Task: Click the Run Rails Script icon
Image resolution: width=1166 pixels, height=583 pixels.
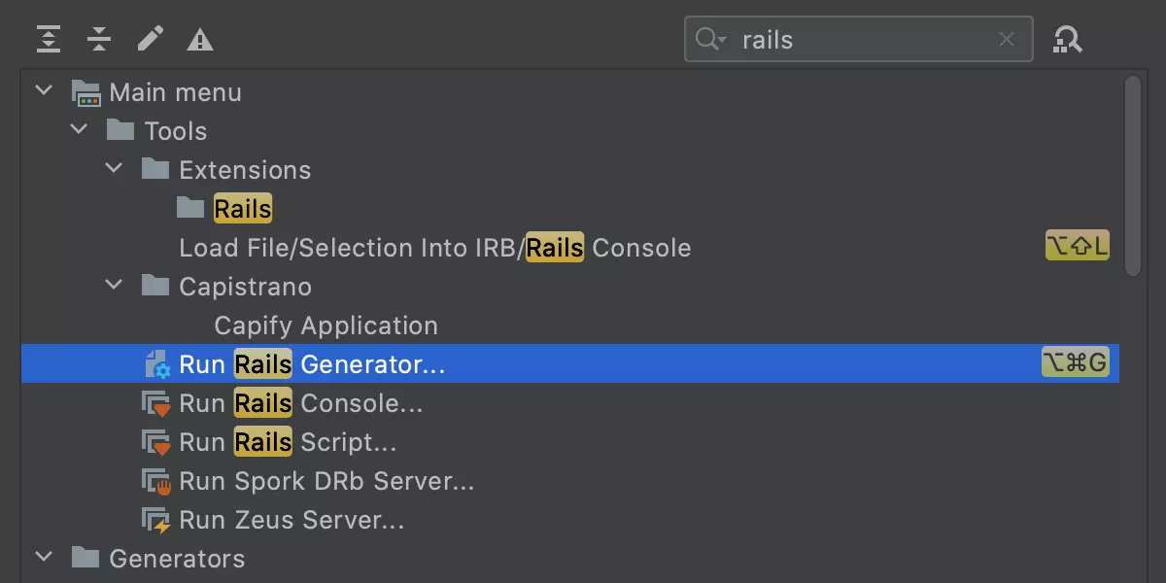Action: pyautogui.click(x=156, y=442)
